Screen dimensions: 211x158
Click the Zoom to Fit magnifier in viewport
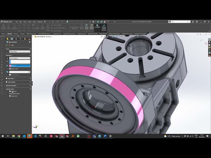tap(102, 37)
